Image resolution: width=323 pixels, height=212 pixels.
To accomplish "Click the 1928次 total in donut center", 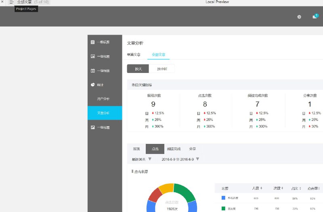I will click(x=172, y=209).
